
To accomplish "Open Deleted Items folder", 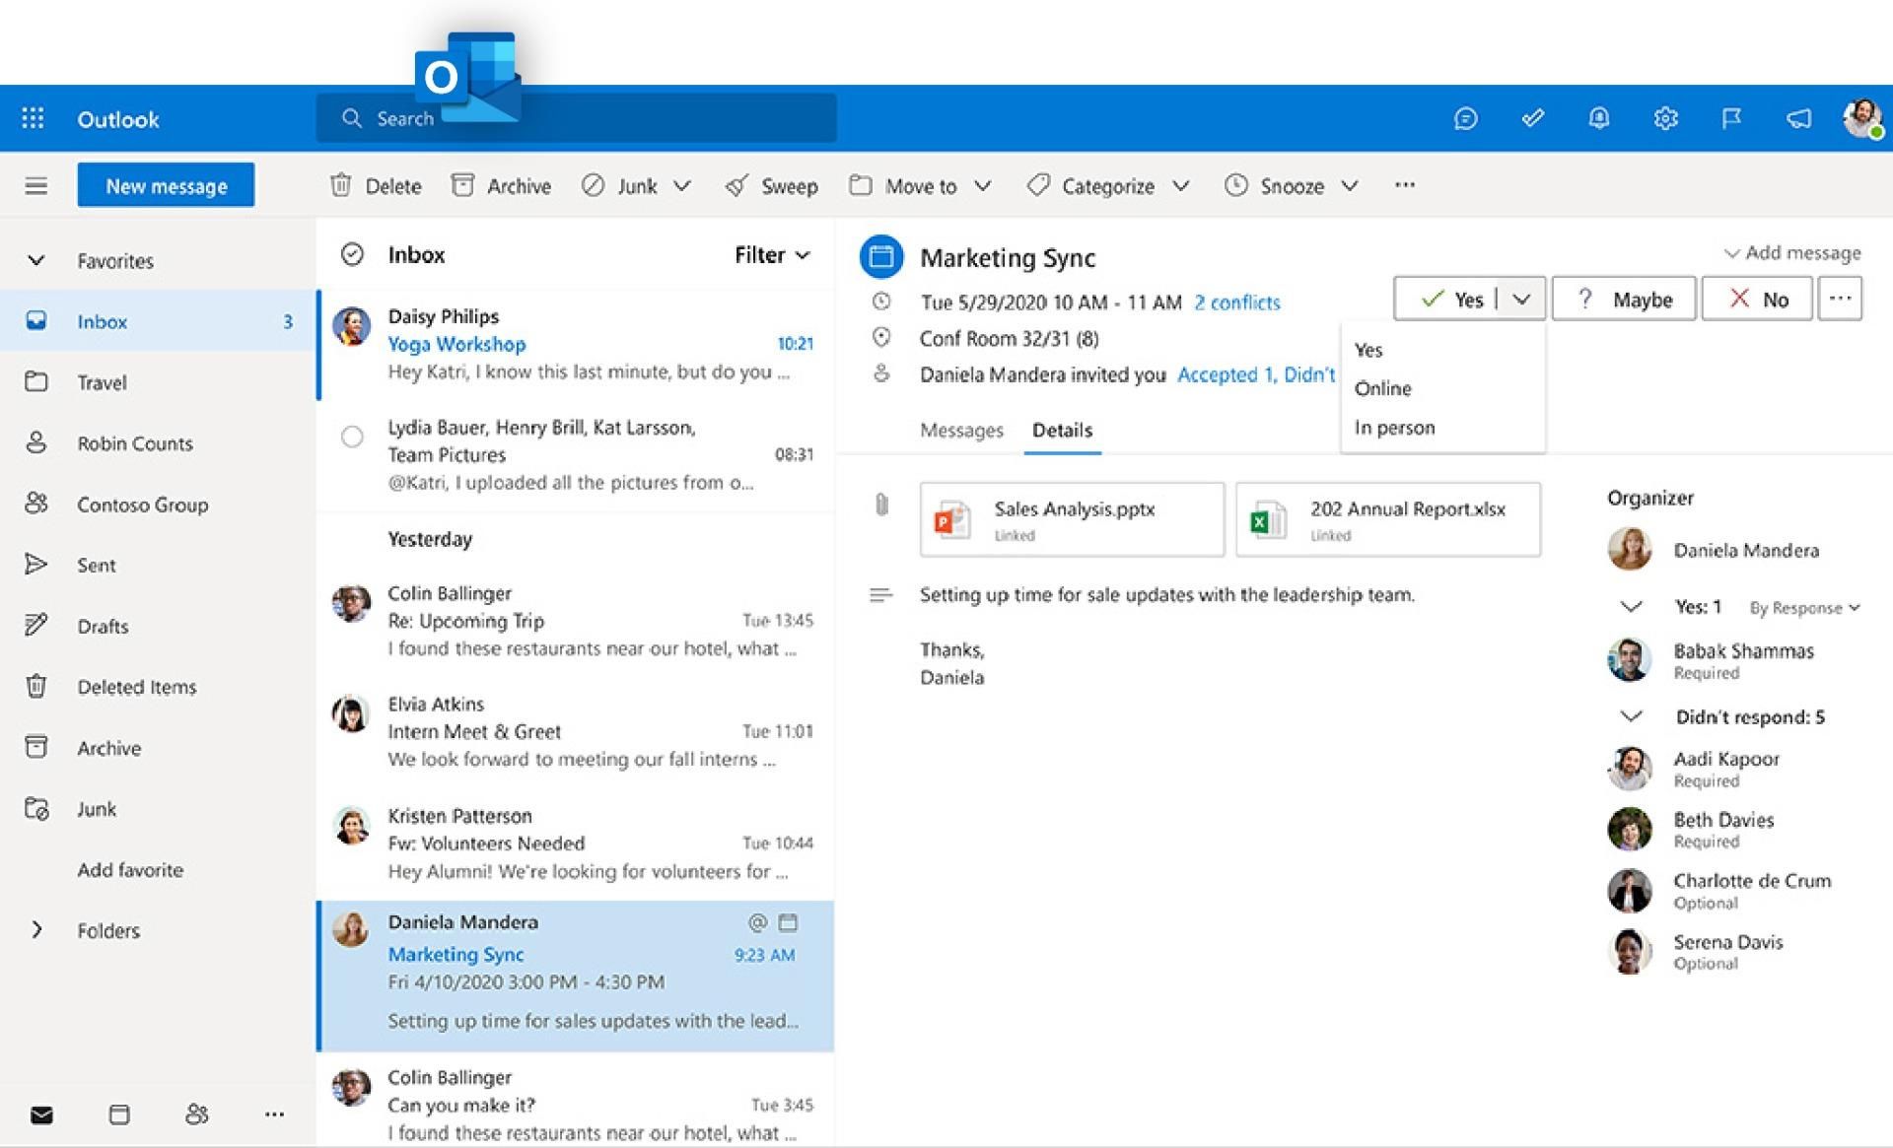I will coord(158,687).
